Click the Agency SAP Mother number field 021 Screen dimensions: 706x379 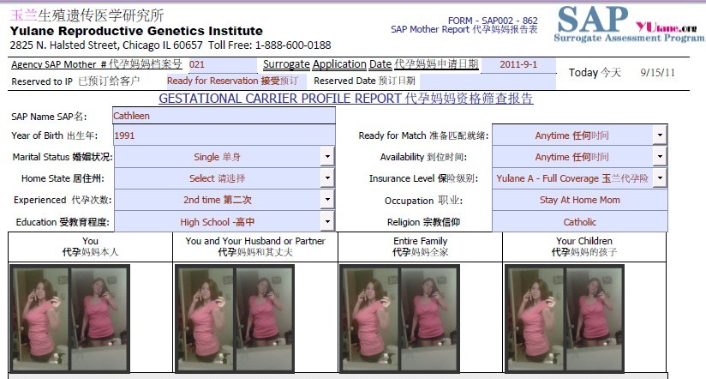tap(223, 64)
